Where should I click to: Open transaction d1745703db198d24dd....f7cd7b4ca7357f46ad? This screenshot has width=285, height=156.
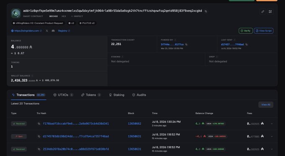(x=76, y=136)
